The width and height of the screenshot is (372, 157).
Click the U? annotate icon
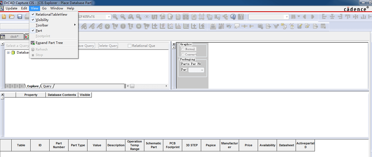point(155,17)
